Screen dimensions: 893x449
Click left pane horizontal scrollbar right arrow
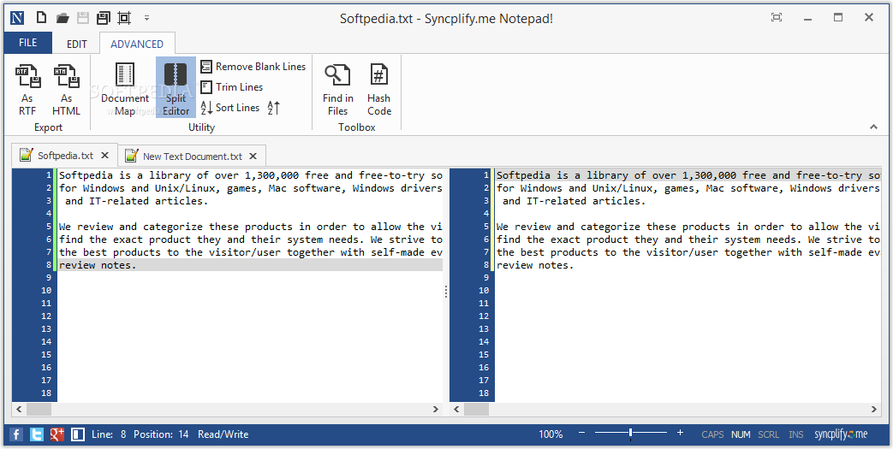pos(436,409)
